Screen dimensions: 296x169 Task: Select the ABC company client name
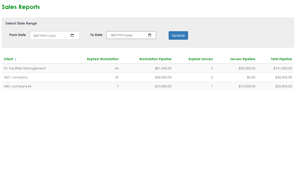point(16,77)
